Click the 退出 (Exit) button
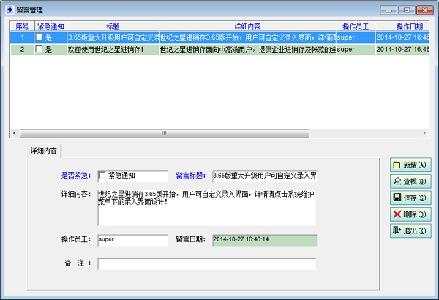This screenshot has height=300, width=439. [410, 230]
